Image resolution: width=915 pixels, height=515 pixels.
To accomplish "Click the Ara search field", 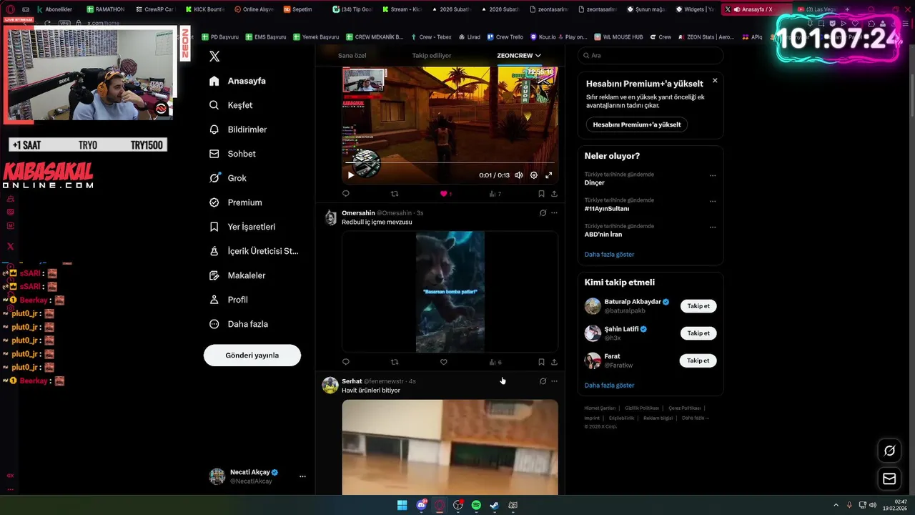I will pos(651,55).
